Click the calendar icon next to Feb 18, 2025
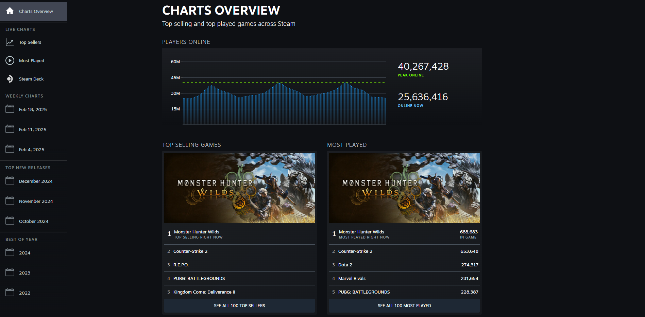The width and height of the screenshot is (645, 317). [10, 109]
